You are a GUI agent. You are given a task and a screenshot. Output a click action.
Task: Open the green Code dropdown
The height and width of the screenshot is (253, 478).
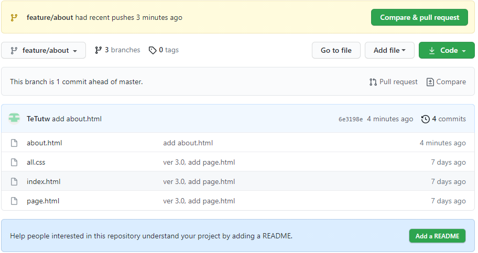[447, 51]
